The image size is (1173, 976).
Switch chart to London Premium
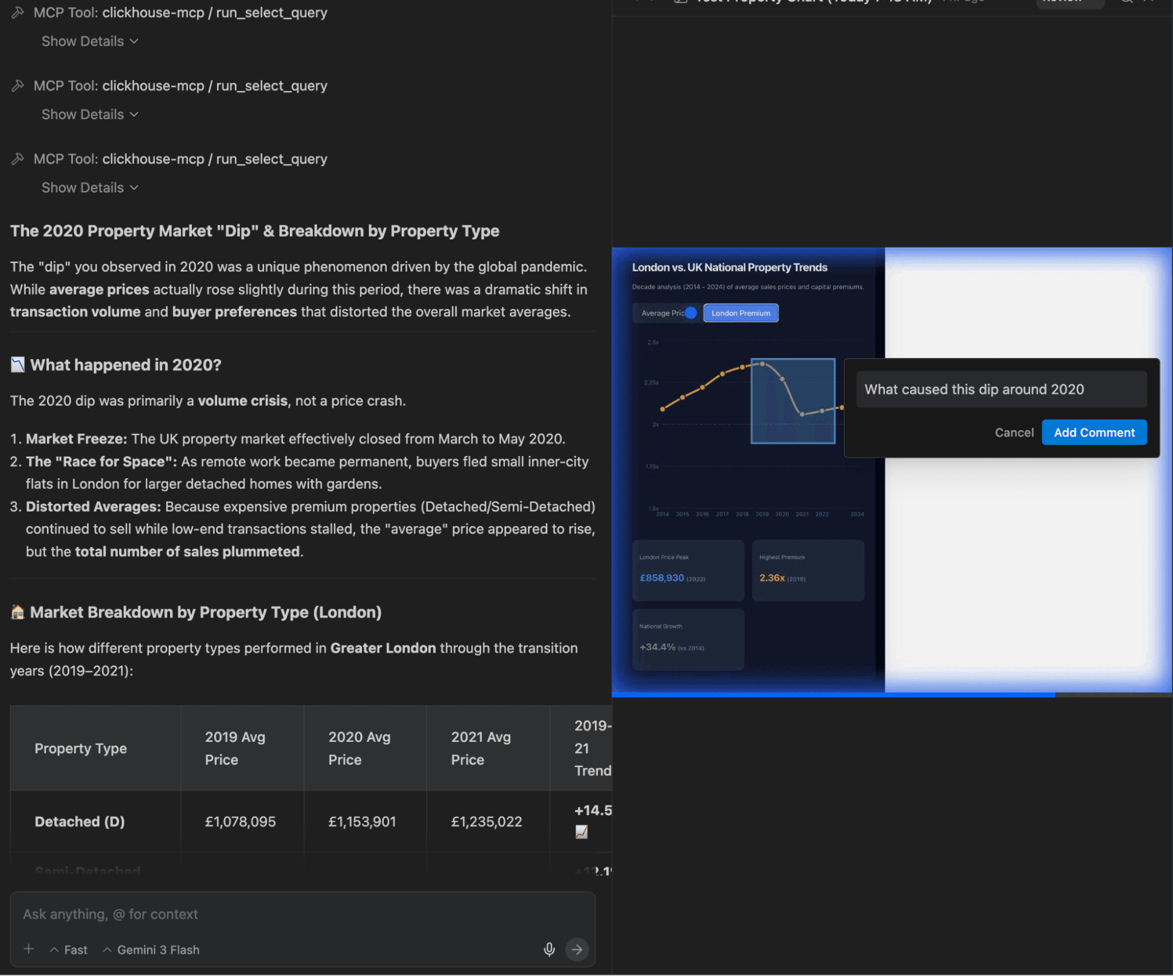(741, 313)
